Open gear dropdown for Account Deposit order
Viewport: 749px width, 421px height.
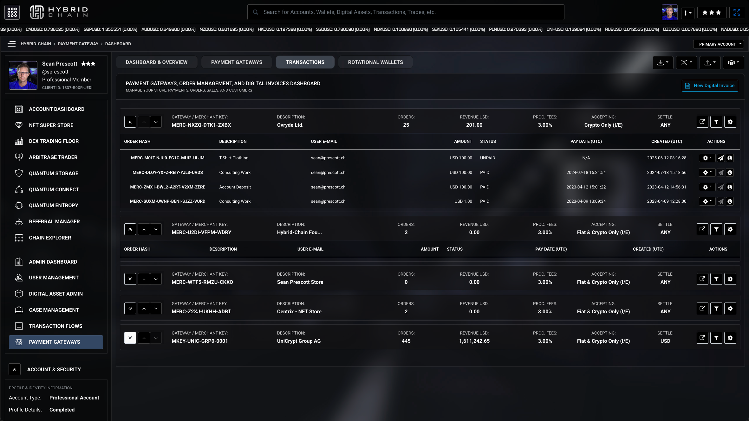coord(707,187)
